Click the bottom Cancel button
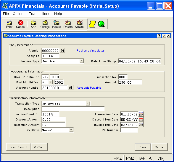Viewport: 174px width, 162px height. (x=159, y=147)
